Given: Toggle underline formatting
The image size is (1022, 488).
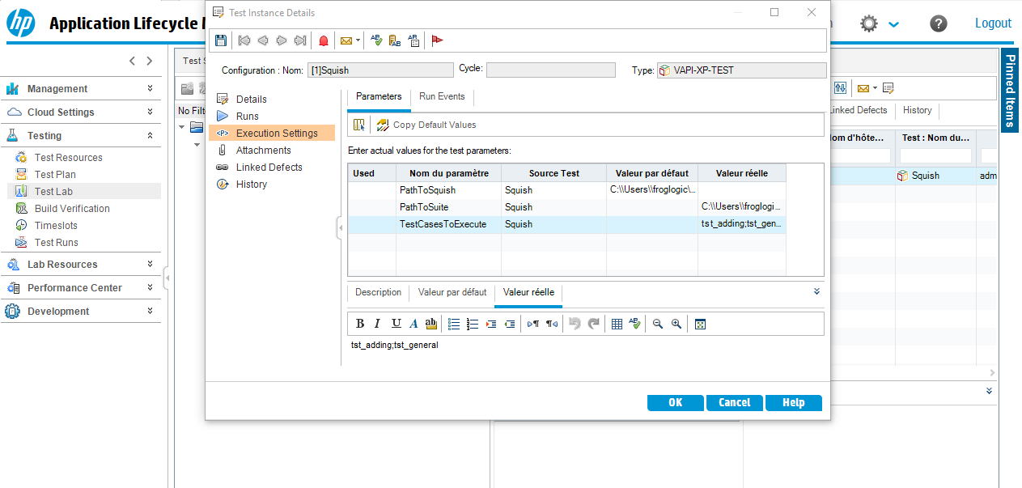Looking at the screenshot, I should (x=396, y=324).
